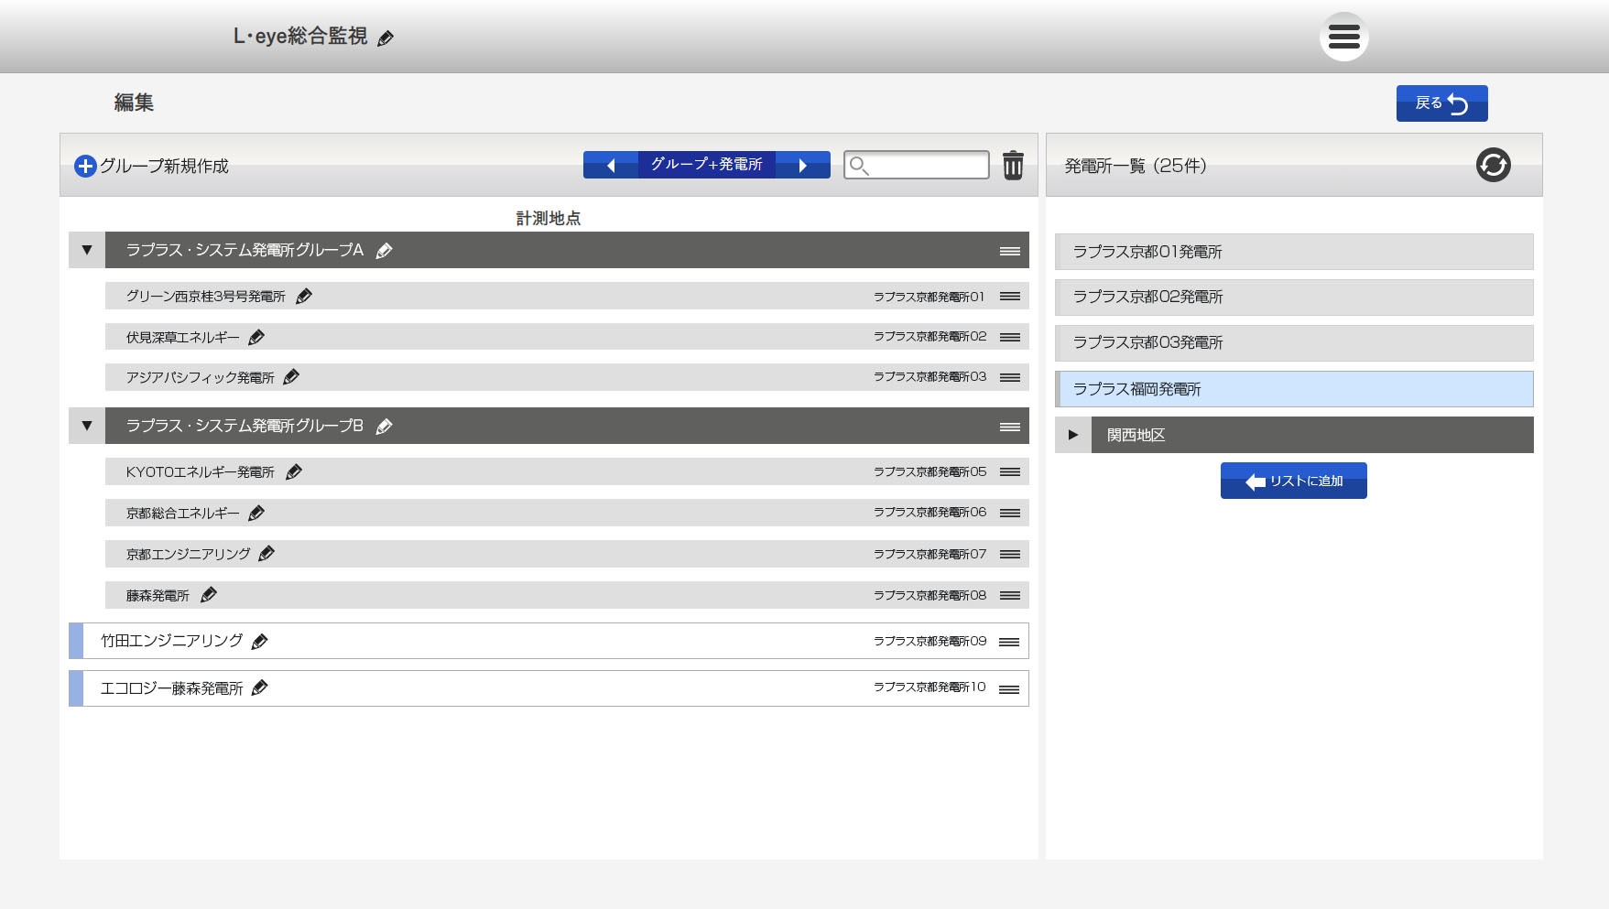Expand the 関西地区 group
Screen dimensions: 1609x909
click(1072, 436)
